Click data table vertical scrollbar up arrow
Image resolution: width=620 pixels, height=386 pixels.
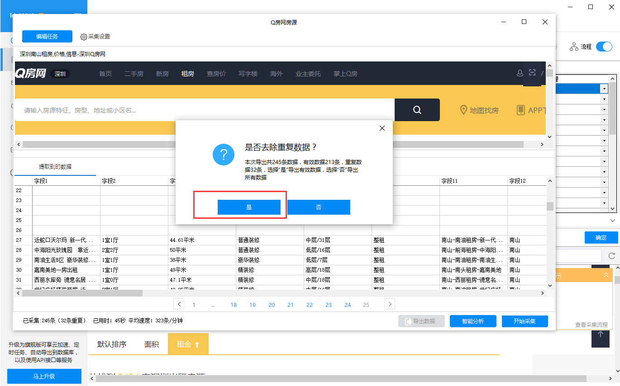[550, 181]
